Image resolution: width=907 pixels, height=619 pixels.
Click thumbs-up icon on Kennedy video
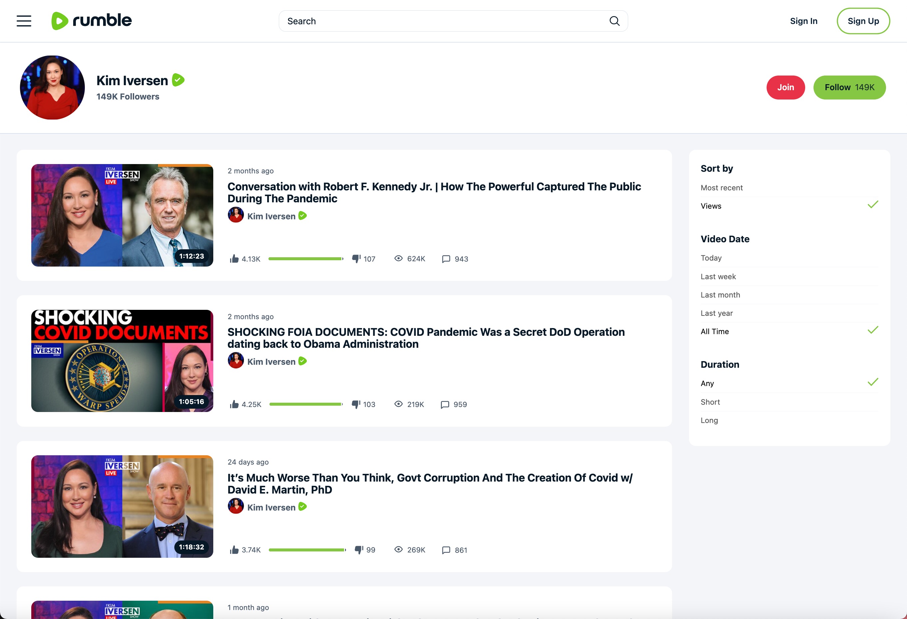pyautogui.click(x=234, y=259)
